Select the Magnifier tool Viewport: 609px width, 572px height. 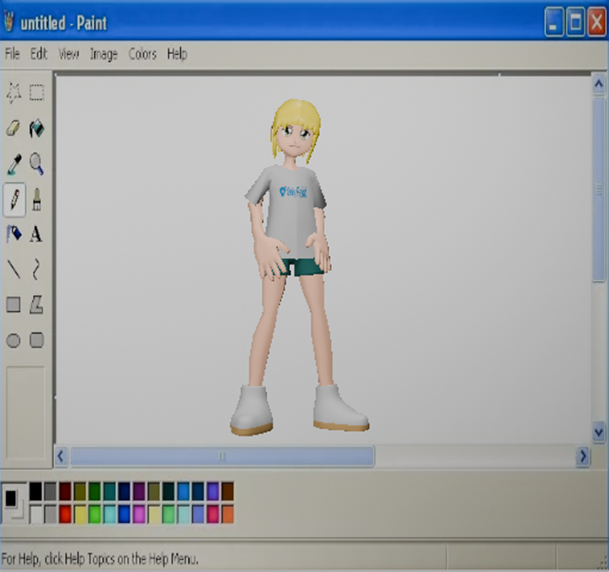point(37,164)
